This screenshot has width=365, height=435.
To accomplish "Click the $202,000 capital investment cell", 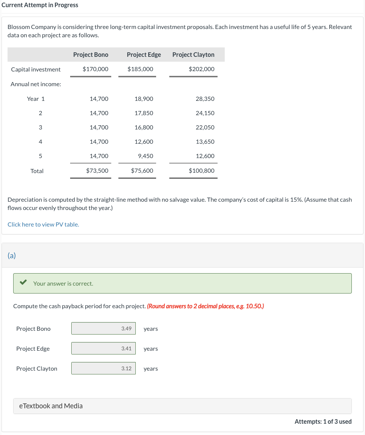I will coord(202,69).
